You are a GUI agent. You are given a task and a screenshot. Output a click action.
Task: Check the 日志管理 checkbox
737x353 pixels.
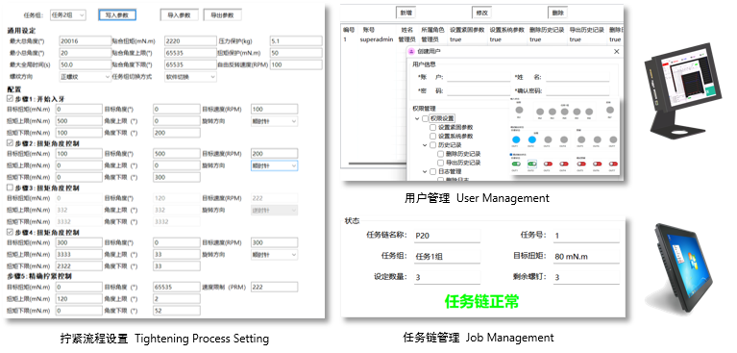(x=433, y=172)
